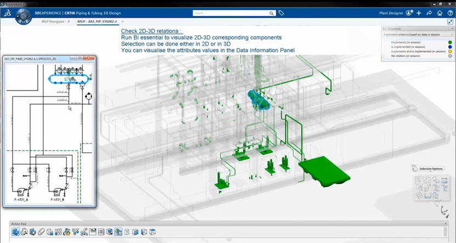The height and width of the screenshot is (243, 456).
Task: Select the Implements (in session) row
Action: click(418, 42)
